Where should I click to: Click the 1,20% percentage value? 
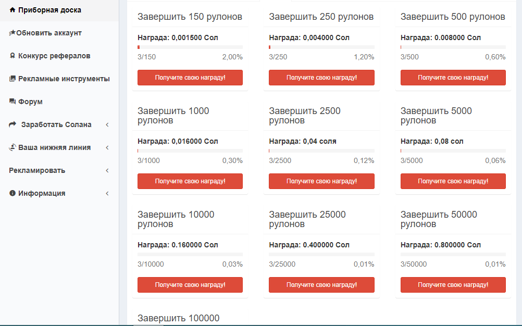(x=364, y=57)
